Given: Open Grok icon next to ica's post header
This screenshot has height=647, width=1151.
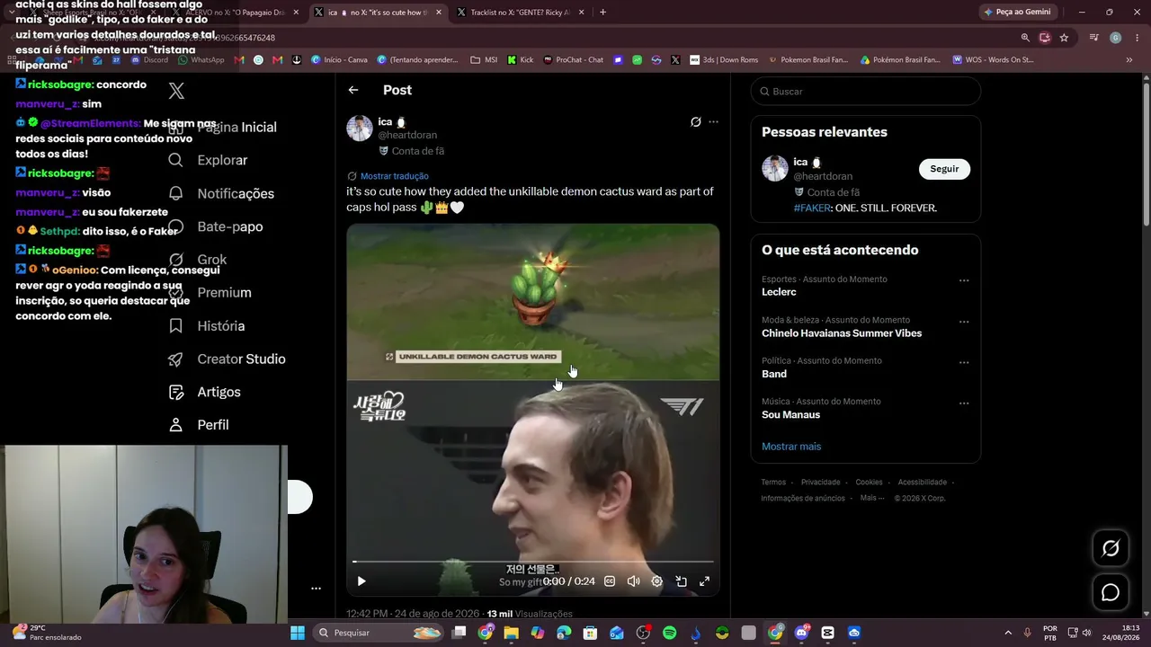Looking at the screenshot, I should [x=695, y=122].
